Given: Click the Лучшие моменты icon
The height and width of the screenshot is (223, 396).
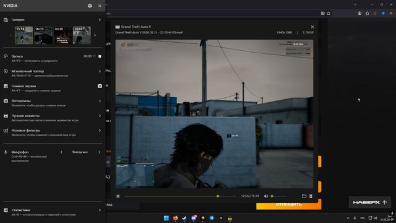Looking at the screenshot, I should (6, 116).
